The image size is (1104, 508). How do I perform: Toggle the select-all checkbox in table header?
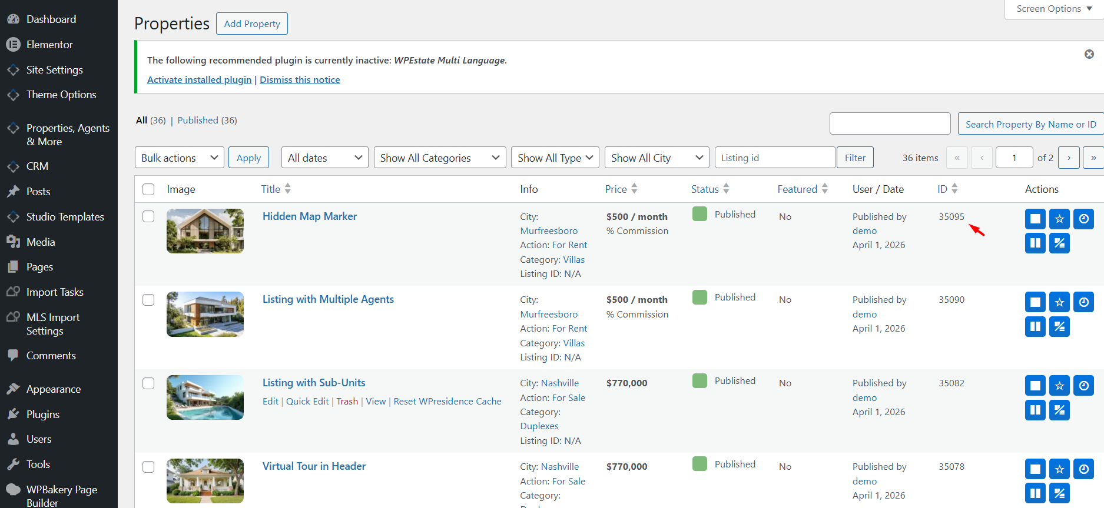coord(148,189)
